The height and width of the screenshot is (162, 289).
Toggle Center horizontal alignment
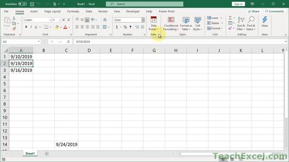pos(82,27)
